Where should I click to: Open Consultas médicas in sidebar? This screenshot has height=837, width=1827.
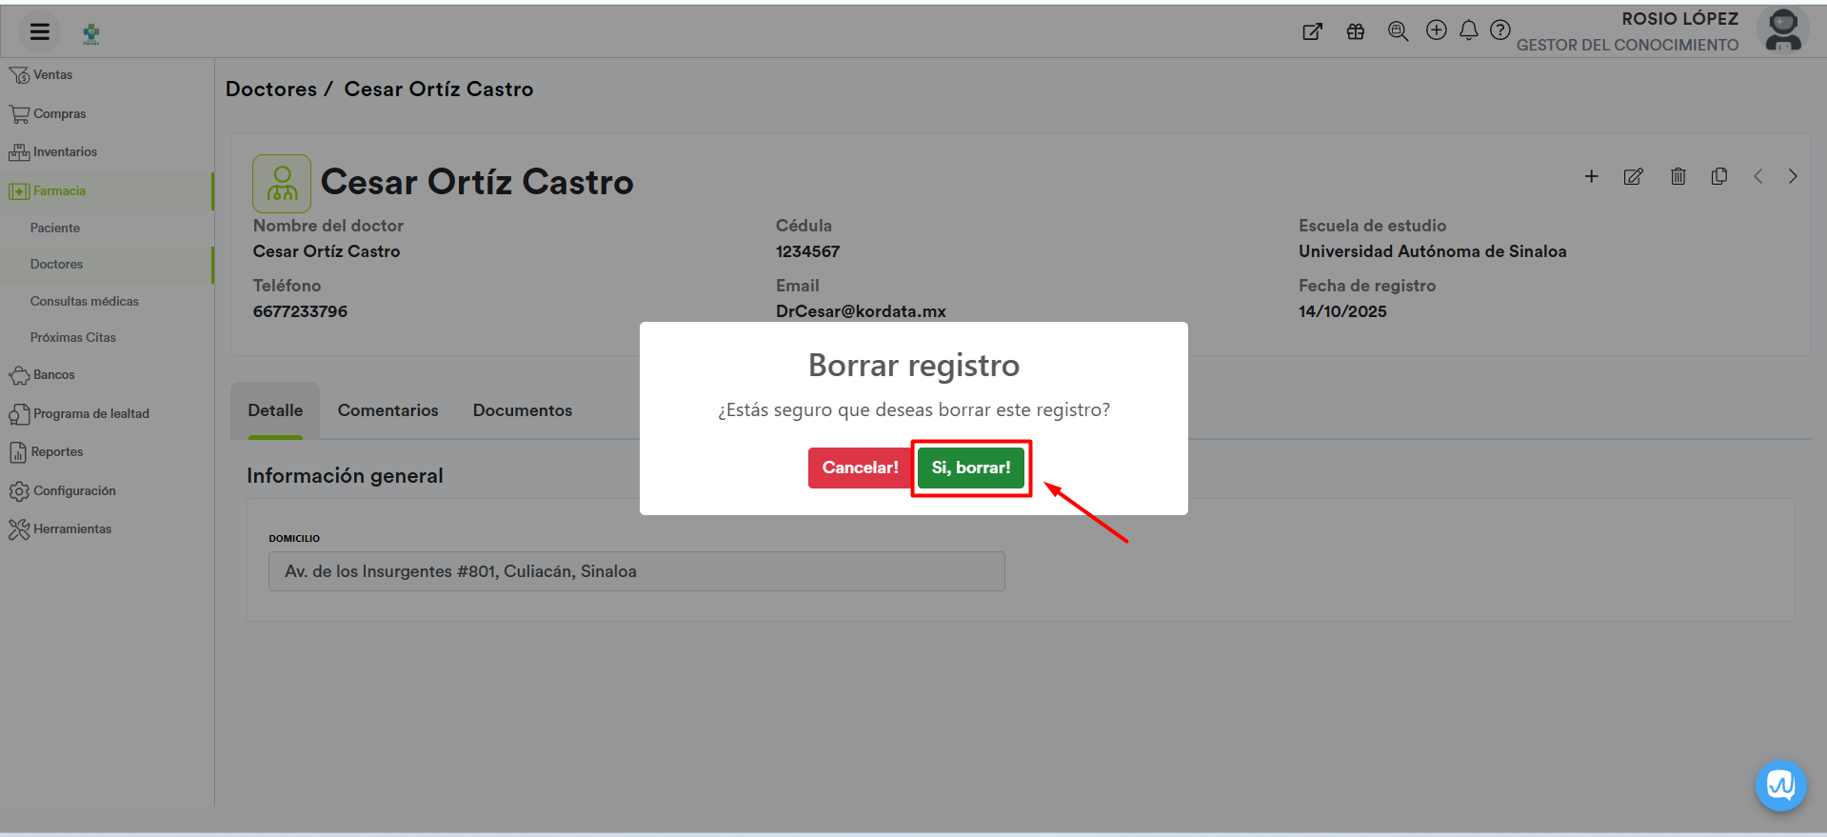point(84,301)
